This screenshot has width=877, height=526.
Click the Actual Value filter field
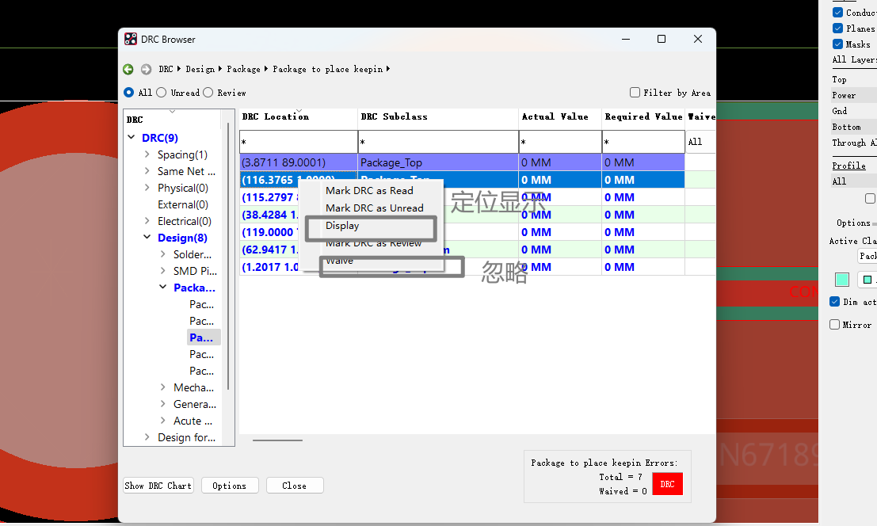coord(560,142)
